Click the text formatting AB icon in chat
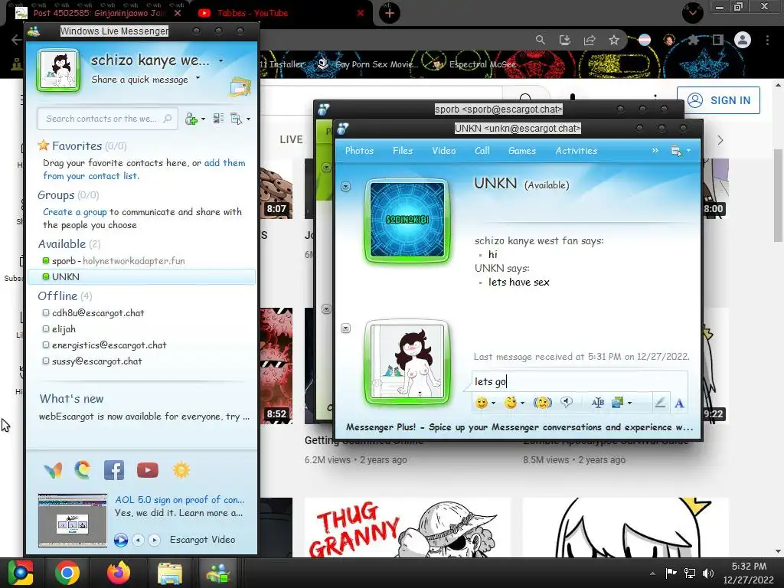This screenshot has height=588, width=784. [x=597, y=403]
